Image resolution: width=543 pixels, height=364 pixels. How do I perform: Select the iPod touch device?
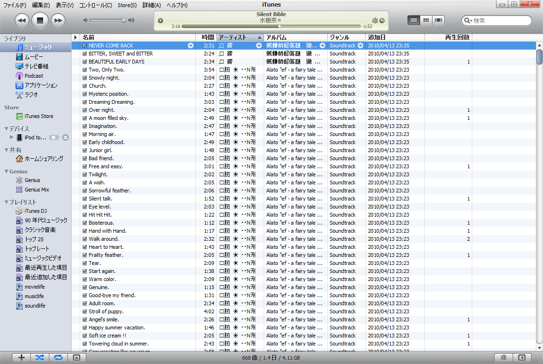point(35,137)
